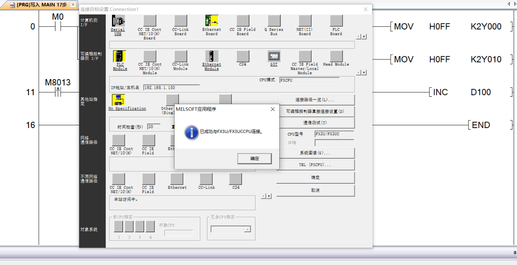Select the Serial USB interface icon

click(118, 21)
